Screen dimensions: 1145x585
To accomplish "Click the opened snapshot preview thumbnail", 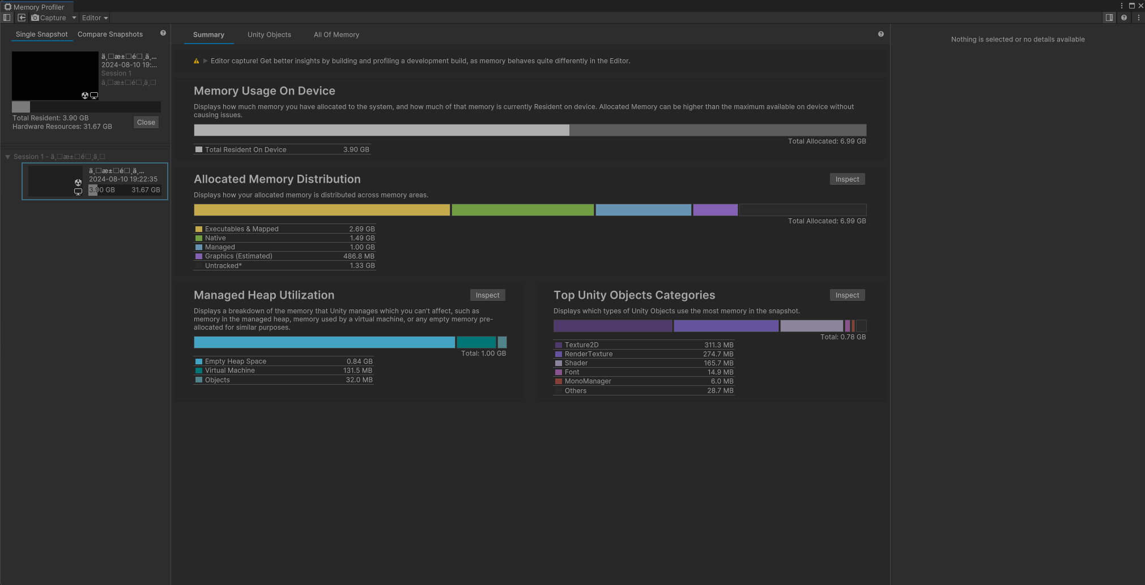I will tap(55, 76).
